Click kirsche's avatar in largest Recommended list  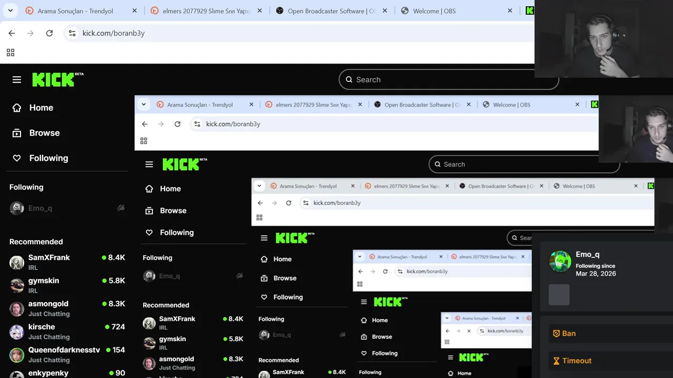(x=17, y=332)
